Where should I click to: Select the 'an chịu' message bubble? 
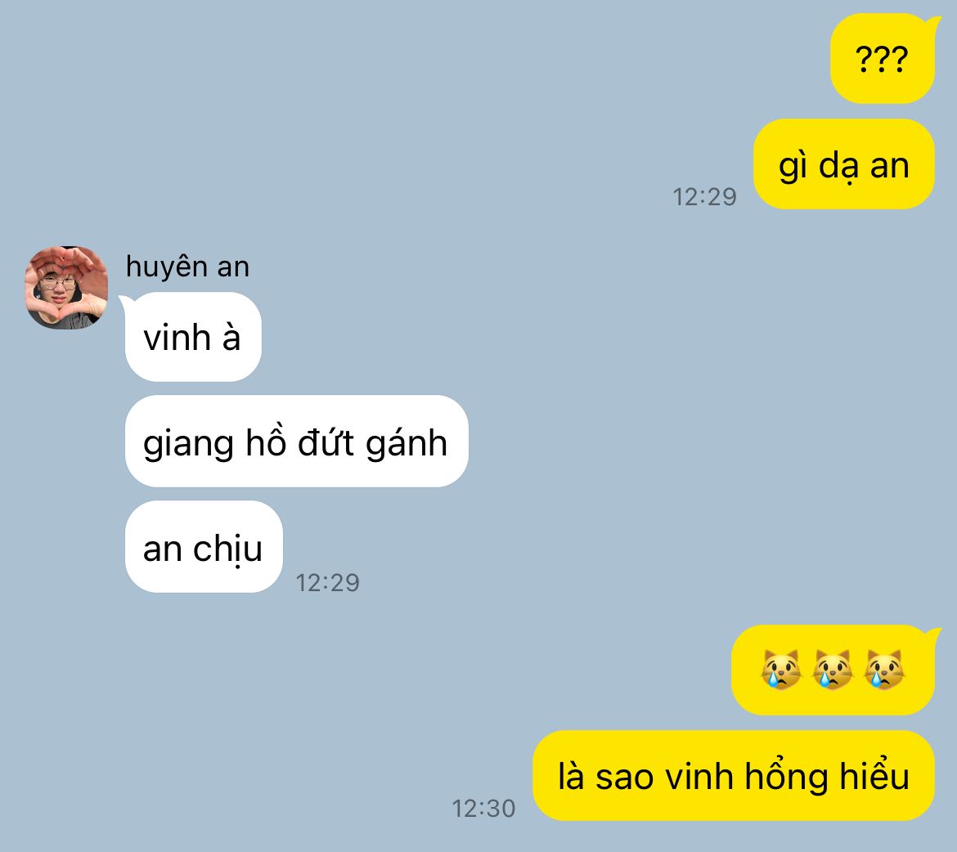point(204,547)
